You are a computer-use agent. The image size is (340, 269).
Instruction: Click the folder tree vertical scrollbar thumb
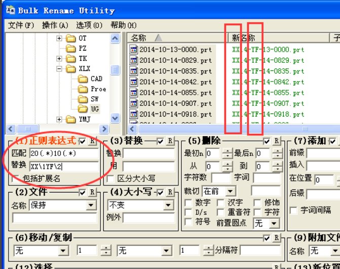point(115,70)
